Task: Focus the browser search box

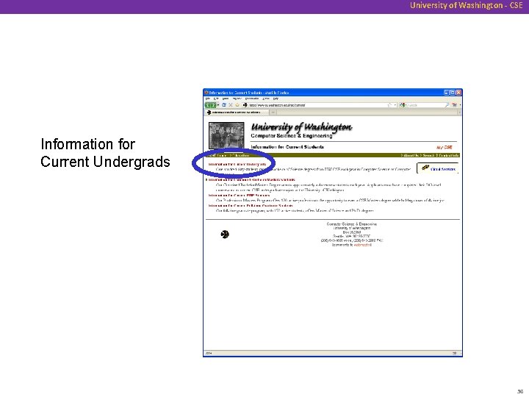Action: pos(425,105)
